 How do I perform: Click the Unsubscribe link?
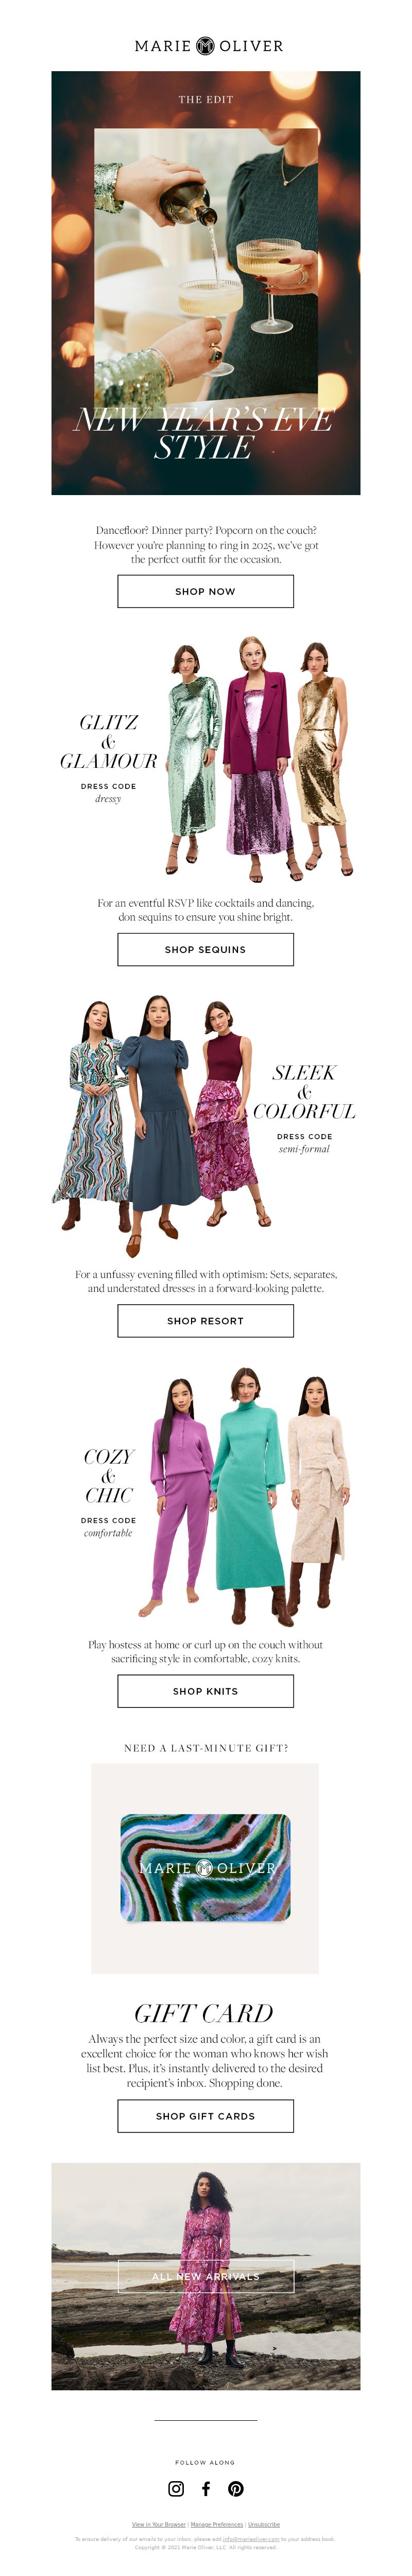[263, 2524]
